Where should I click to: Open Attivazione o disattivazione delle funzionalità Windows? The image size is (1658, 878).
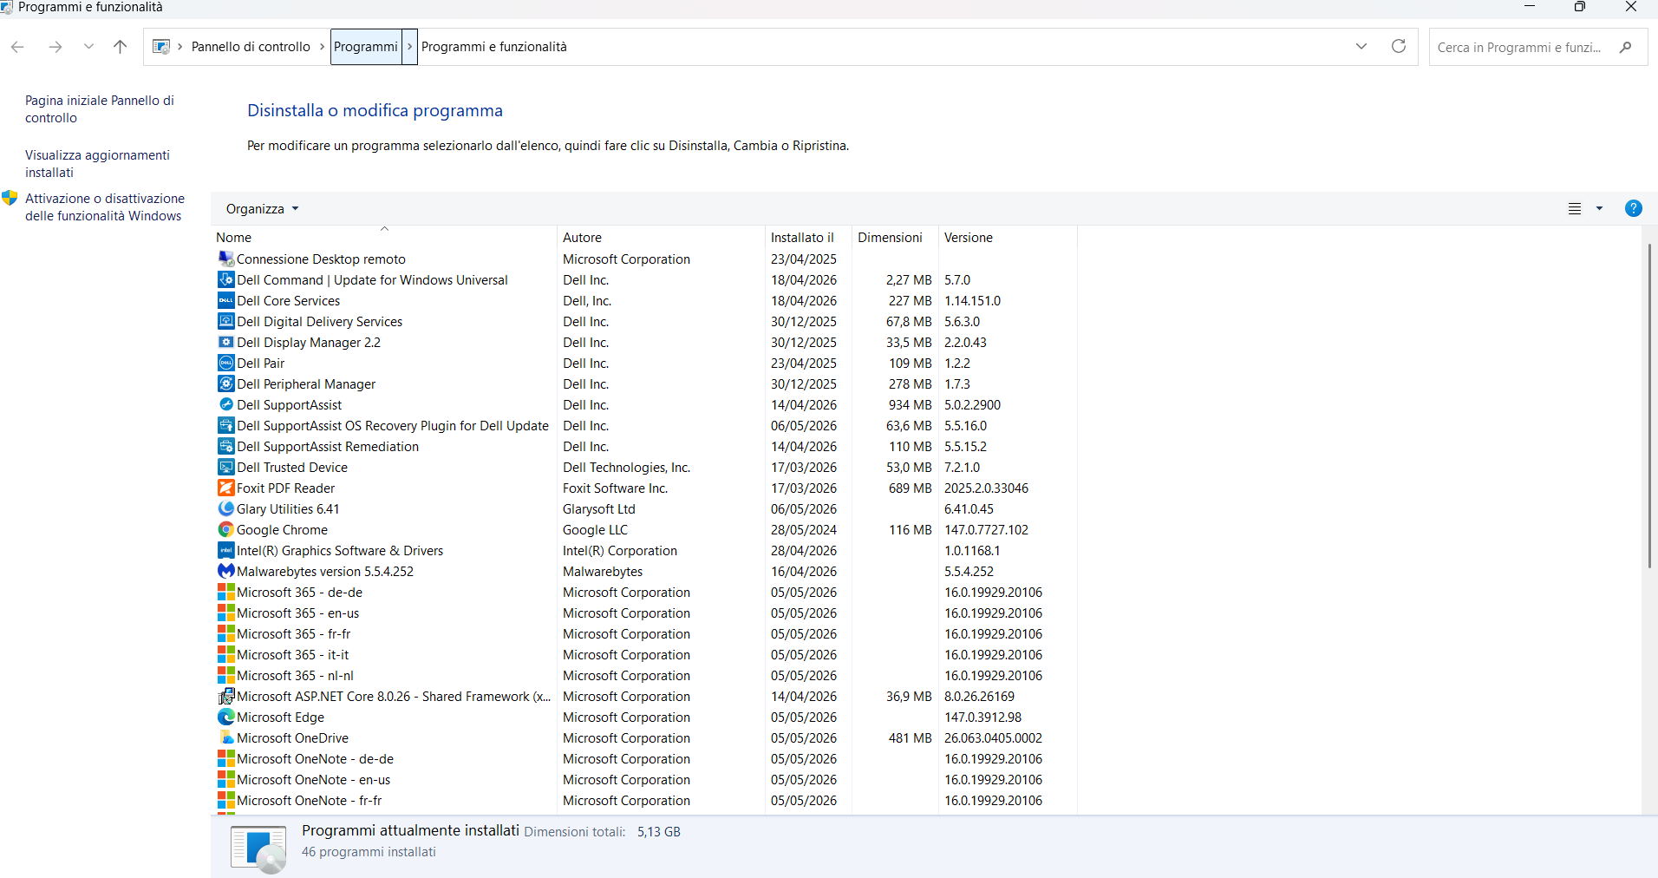point(105,207)
